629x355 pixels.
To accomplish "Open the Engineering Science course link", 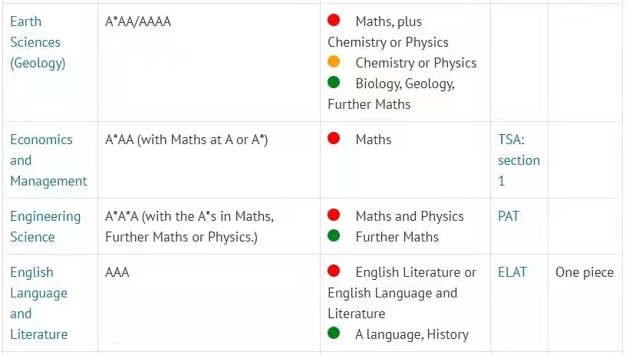I will (x=45, y=227).
